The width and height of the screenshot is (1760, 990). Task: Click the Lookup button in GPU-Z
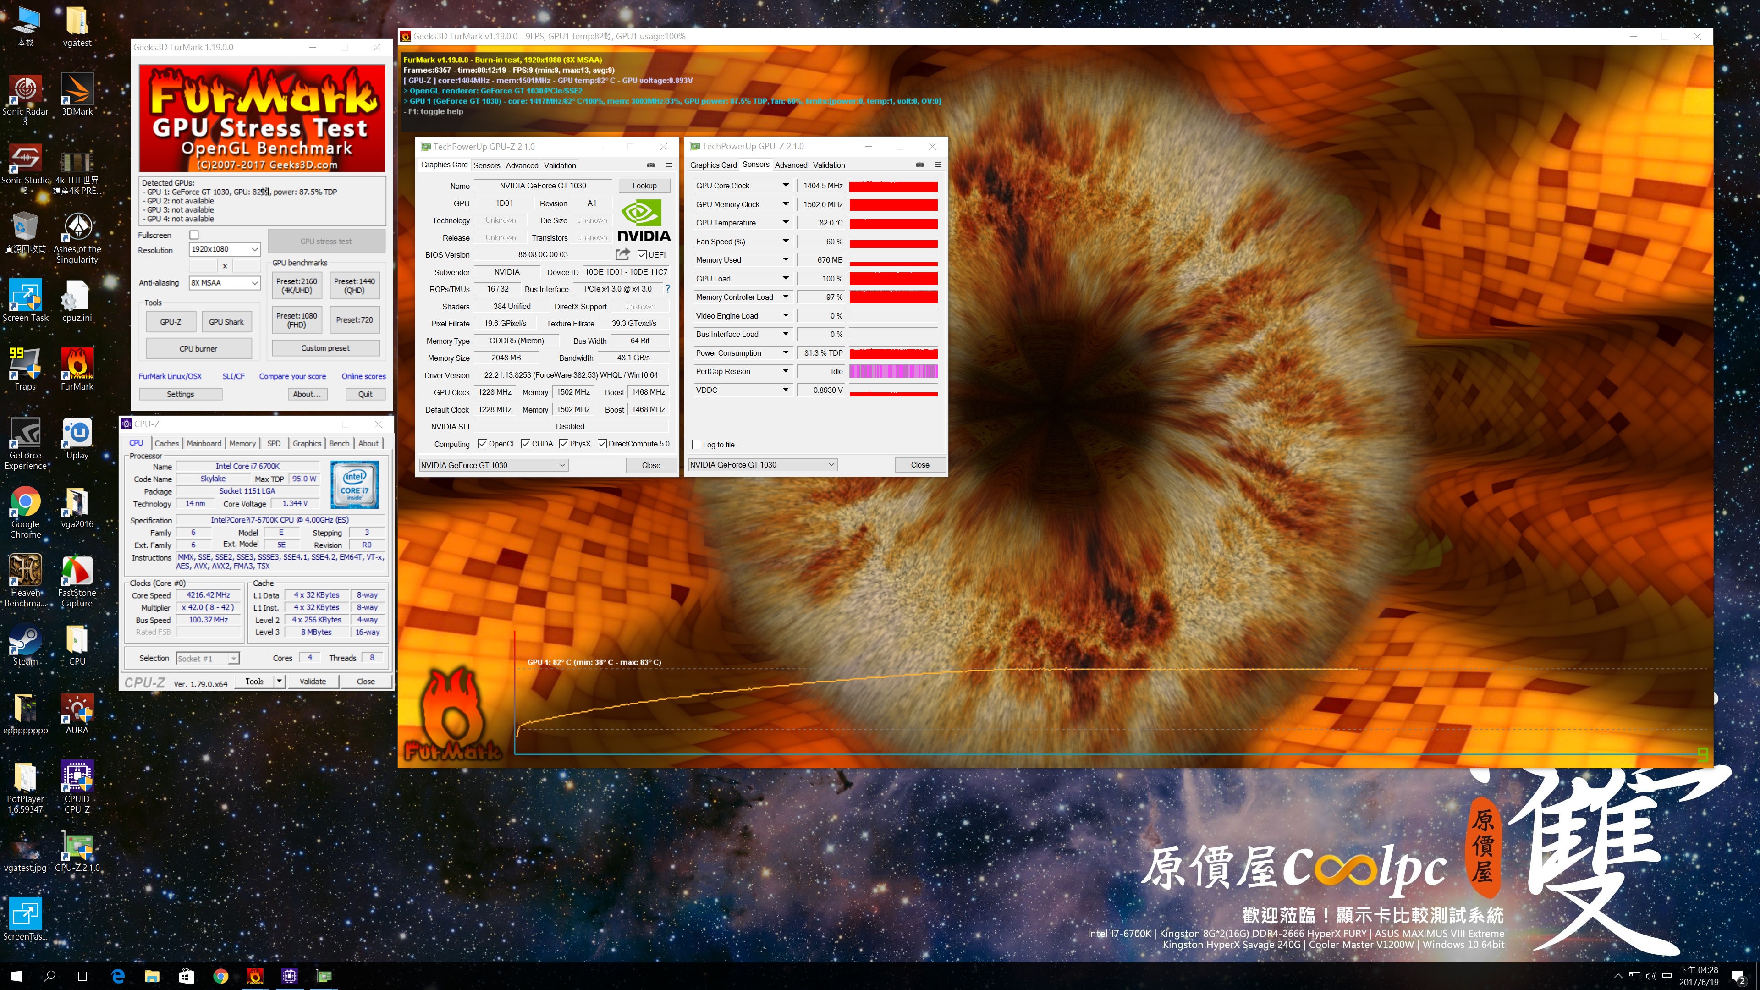[644, 186]
